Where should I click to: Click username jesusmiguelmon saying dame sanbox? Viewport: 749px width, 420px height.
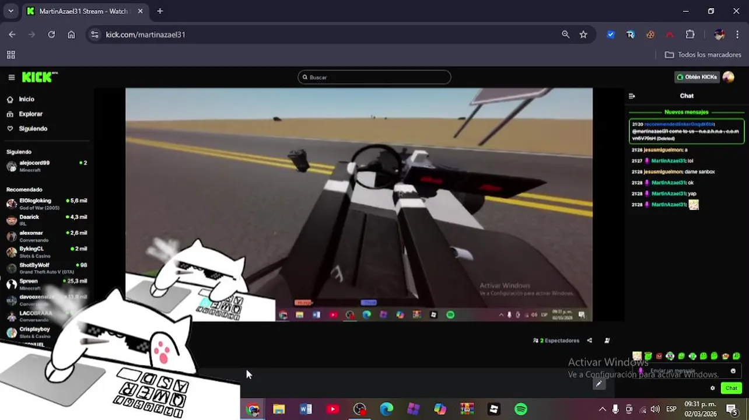[x=663, y=172]
